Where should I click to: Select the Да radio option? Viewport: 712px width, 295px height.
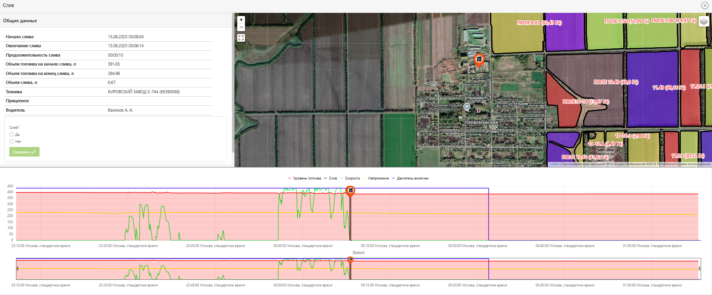12,134
